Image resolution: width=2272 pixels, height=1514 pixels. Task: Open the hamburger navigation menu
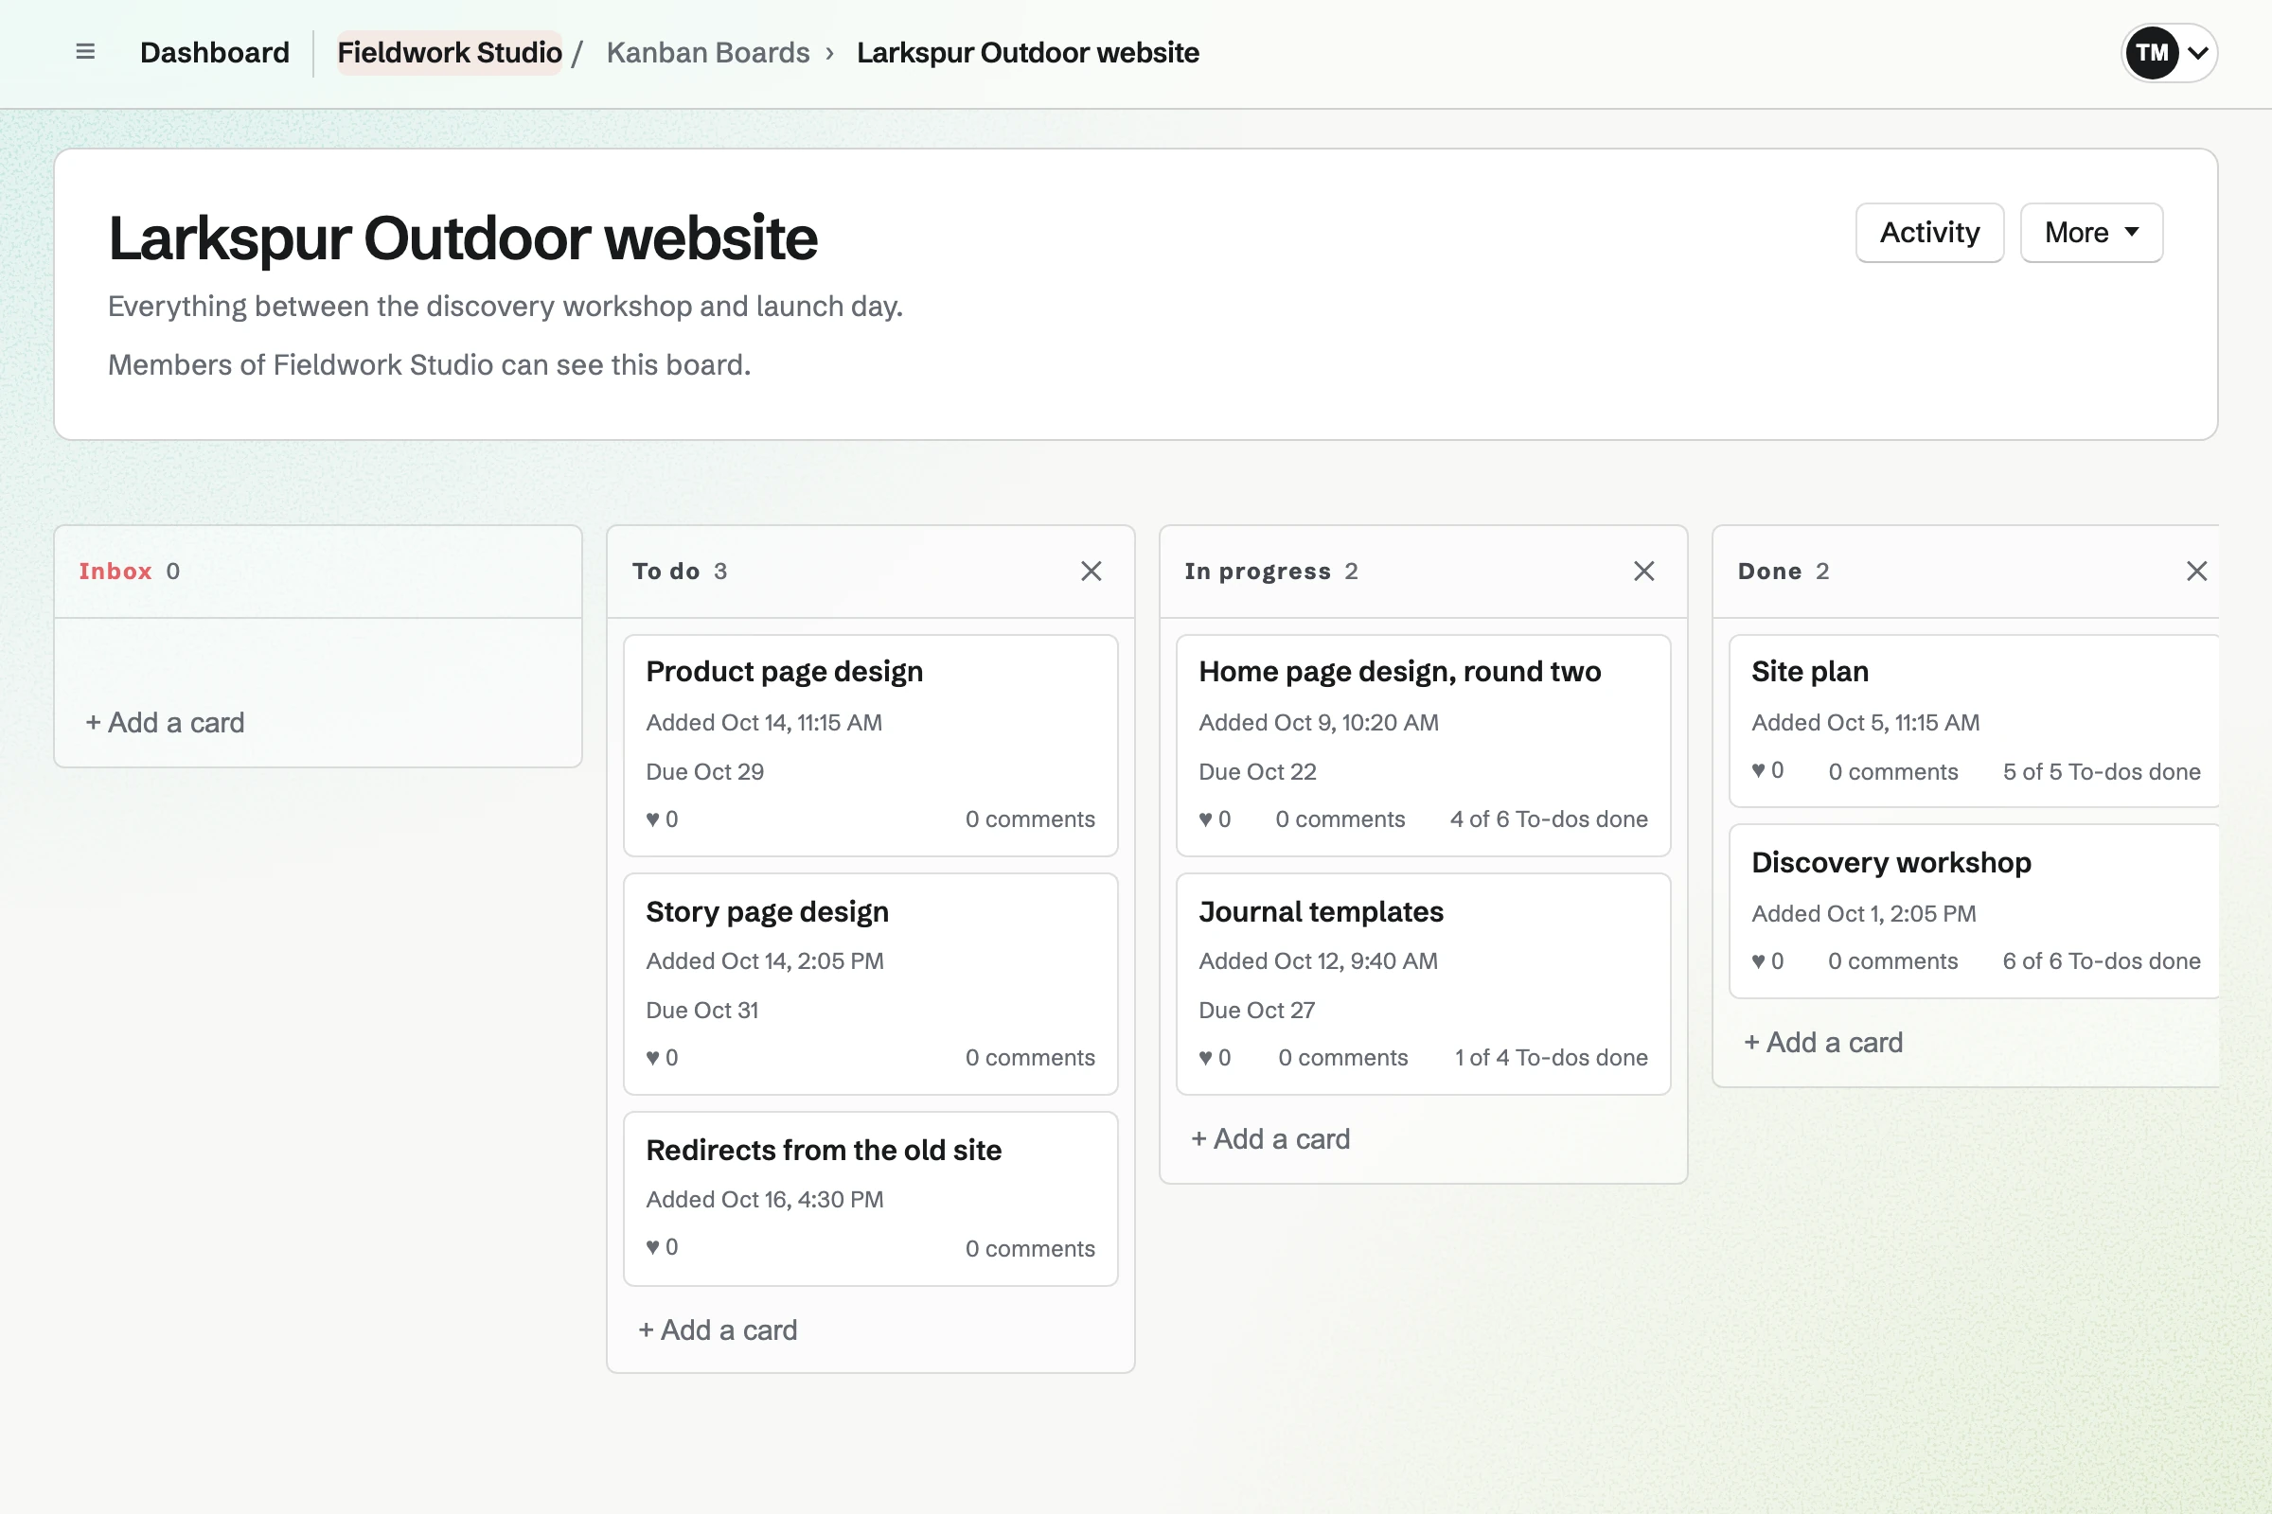point(85,52)
